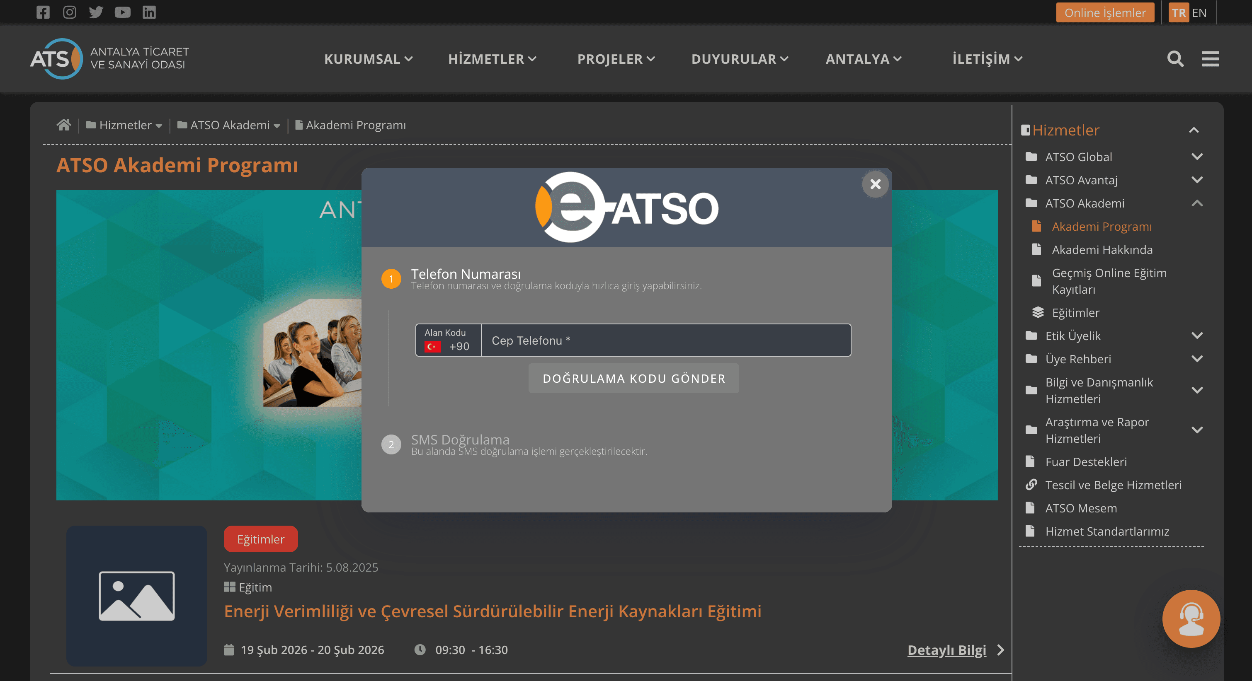The image size is (1252, 681).
Task: Click the Tescil ve Belge link icon
Action: [x=1031, y=485]
